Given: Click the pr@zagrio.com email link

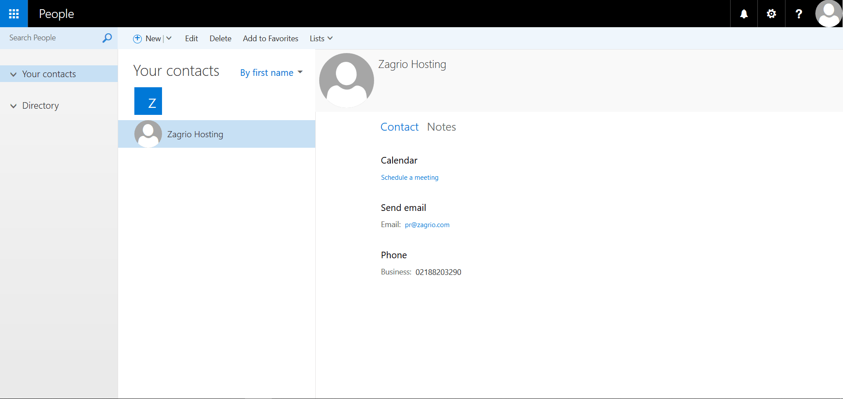Looking at the screenshot, I should coord(427,225).
